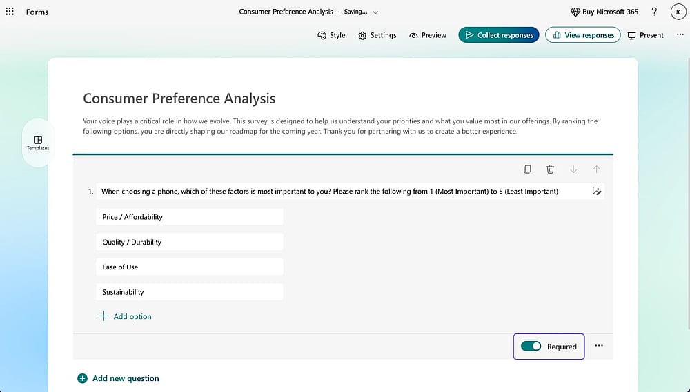Expand the form title dropdown chevron
The image size is (690, 392).
tap(375, 12)
